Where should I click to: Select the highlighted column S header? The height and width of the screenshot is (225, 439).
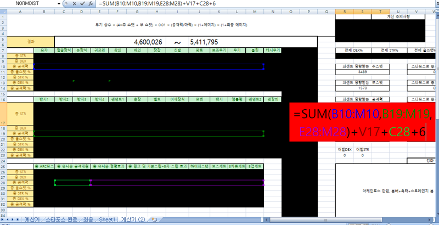[362, 12]
